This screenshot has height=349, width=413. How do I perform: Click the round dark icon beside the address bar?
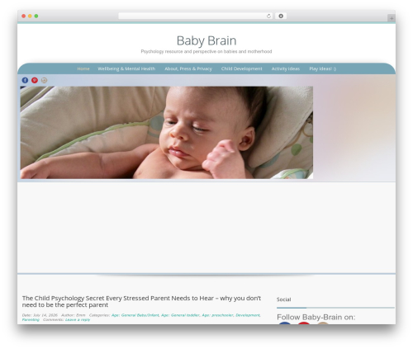point(281,16)
